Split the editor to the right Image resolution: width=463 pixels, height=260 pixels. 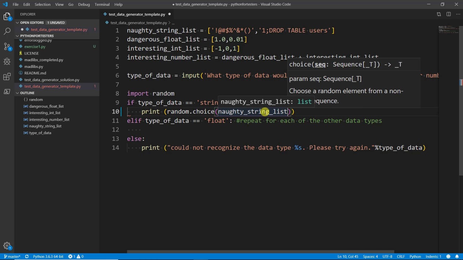pyautogui.click(x=449, y=14)
